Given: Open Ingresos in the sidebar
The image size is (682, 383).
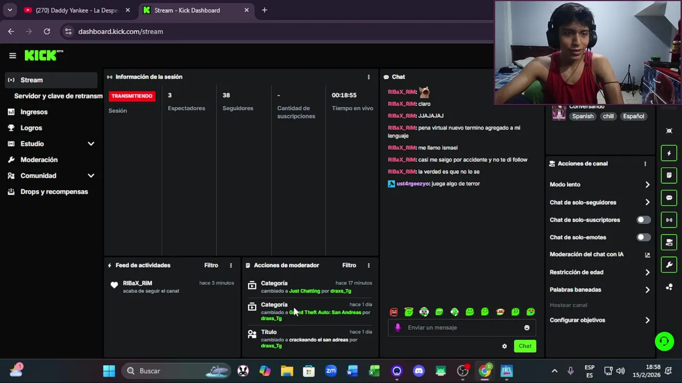Looking at the screenshot, I should click(51, 112).
